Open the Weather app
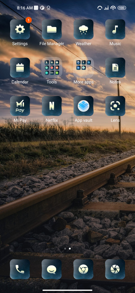This screenshot has height=293, width=135. [x=83, y=29]
